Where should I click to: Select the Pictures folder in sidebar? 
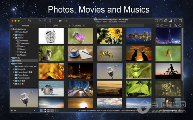[18, 63]
